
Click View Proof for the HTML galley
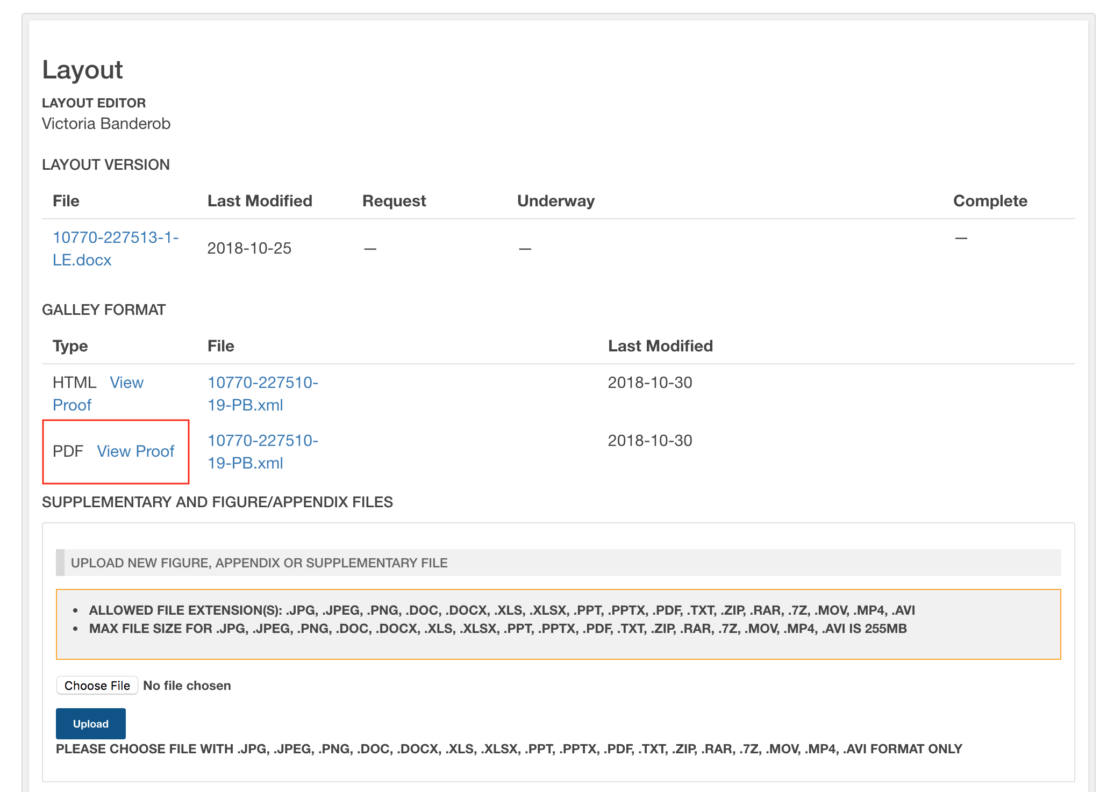[x=126, y=383]
